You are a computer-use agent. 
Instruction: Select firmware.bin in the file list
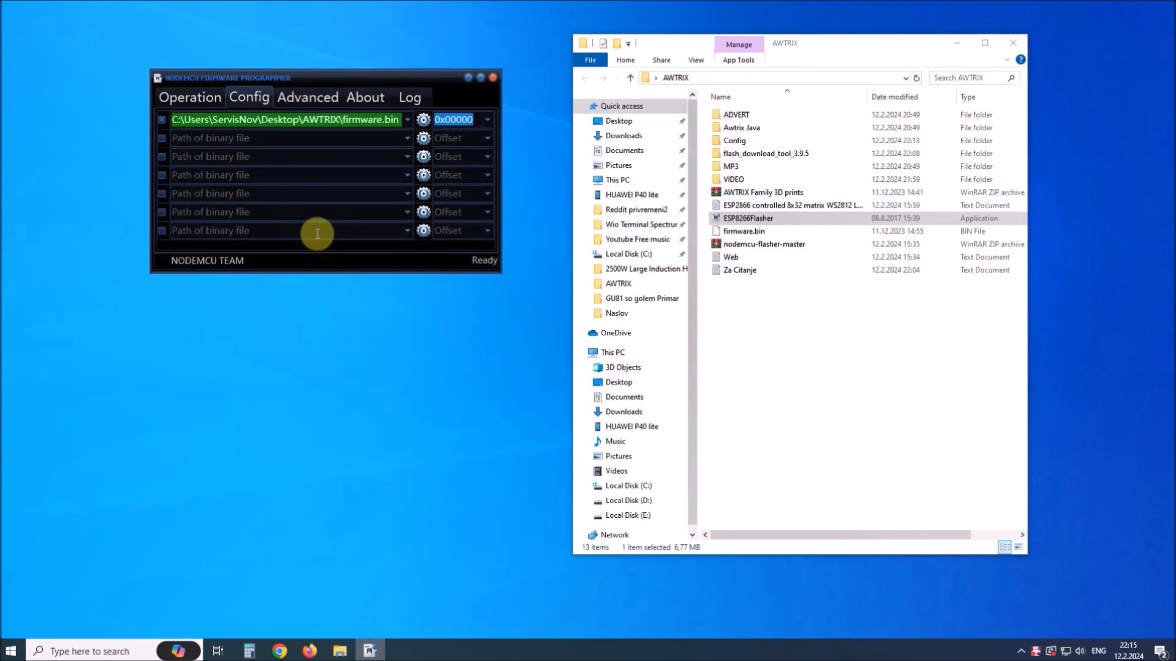(x=744, y=231)
